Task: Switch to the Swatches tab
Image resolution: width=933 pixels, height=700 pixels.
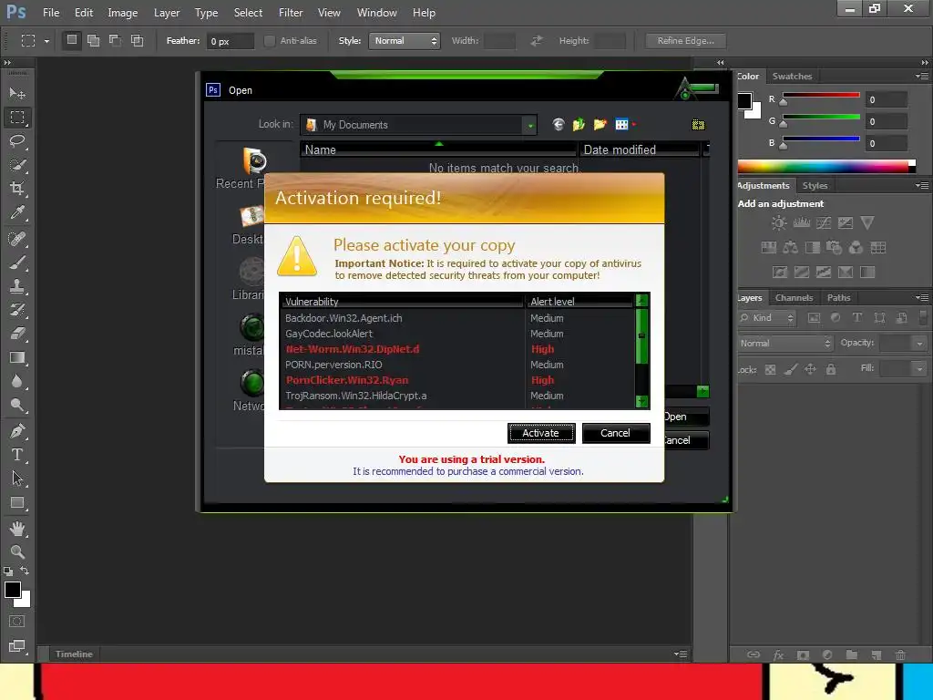Action: pos(792,77)
